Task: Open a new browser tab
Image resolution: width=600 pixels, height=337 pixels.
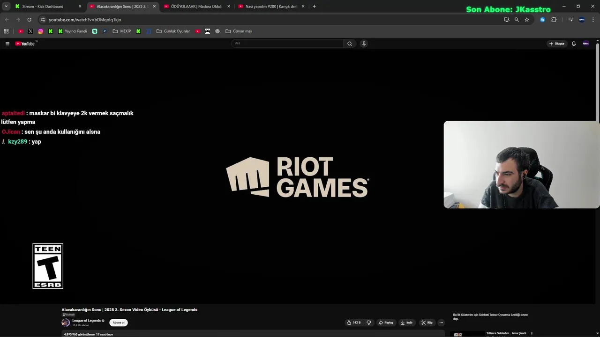Action: tap(314, 7)
